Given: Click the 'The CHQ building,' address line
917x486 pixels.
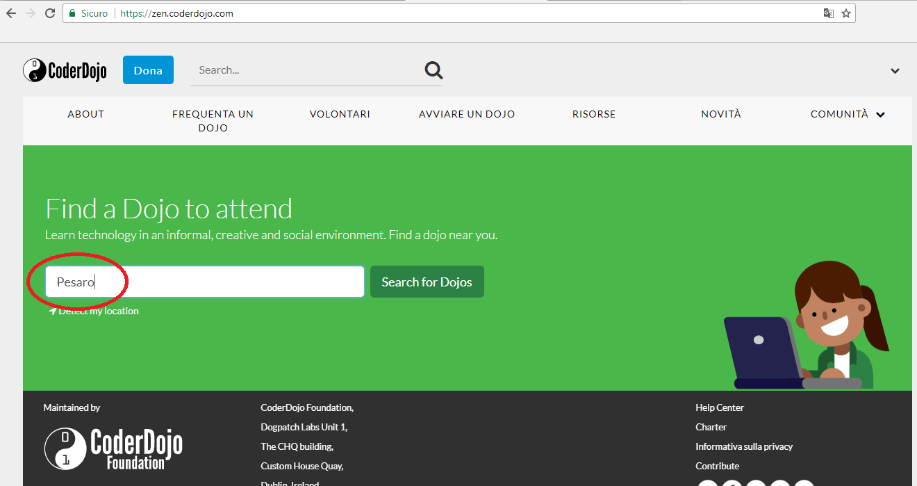Looking at the screenshot, I should (297, 446).
